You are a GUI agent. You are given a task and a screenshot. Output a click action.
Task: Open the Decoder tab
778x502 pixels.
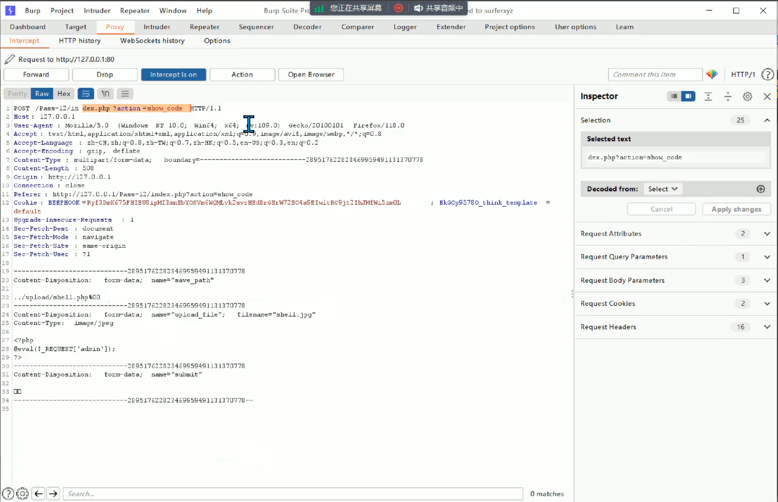click(307, 27)
